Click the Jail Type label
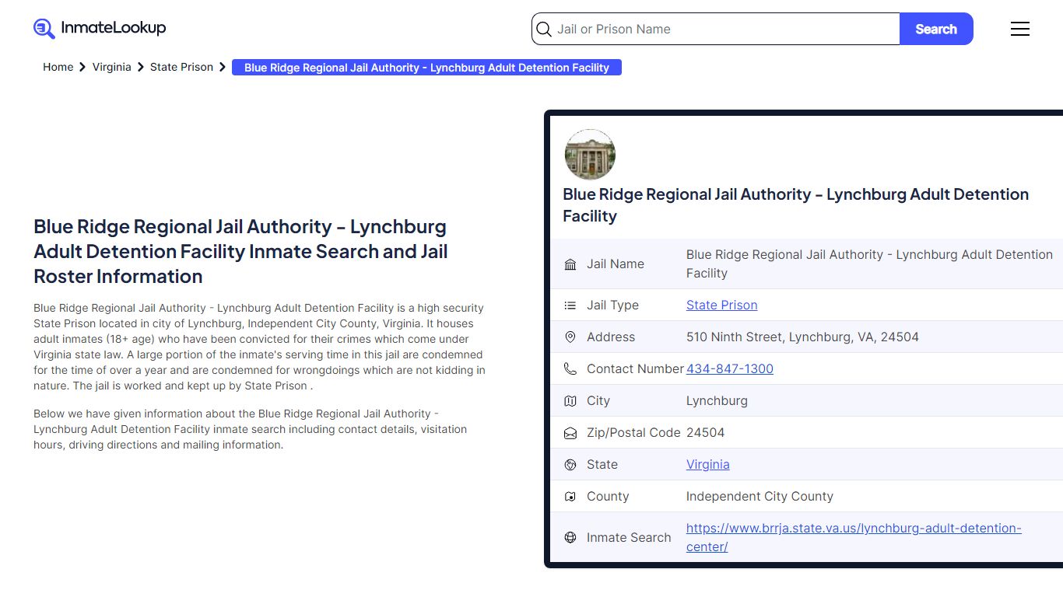 pyautogui.click(x=612, y=305)
